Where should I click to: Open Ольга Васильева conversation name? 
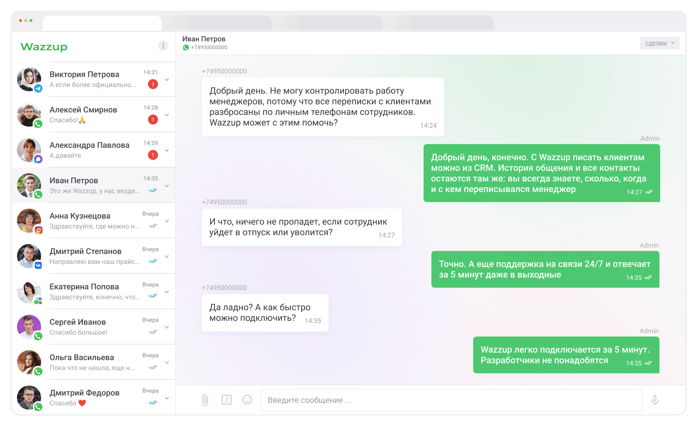pyautogui.click(x=82, y=357)
